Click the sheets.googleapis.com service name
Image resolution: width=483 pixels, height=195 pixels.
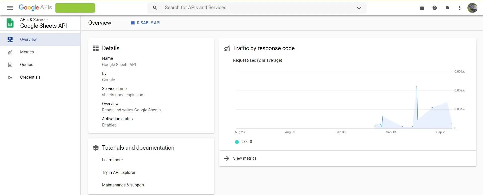coord(123,95)
